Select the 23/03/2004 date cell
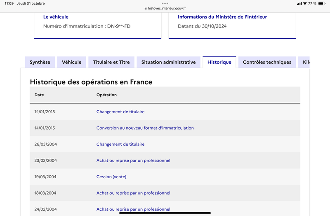The image size is (330, 216). (x=45, y=160)
